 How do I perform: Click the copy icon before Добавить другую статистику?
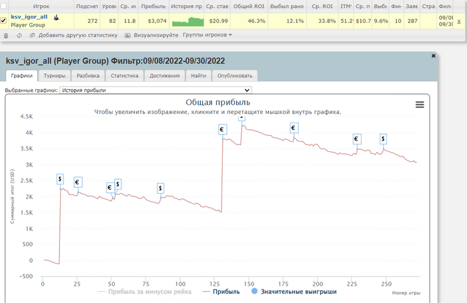point(32,35)
